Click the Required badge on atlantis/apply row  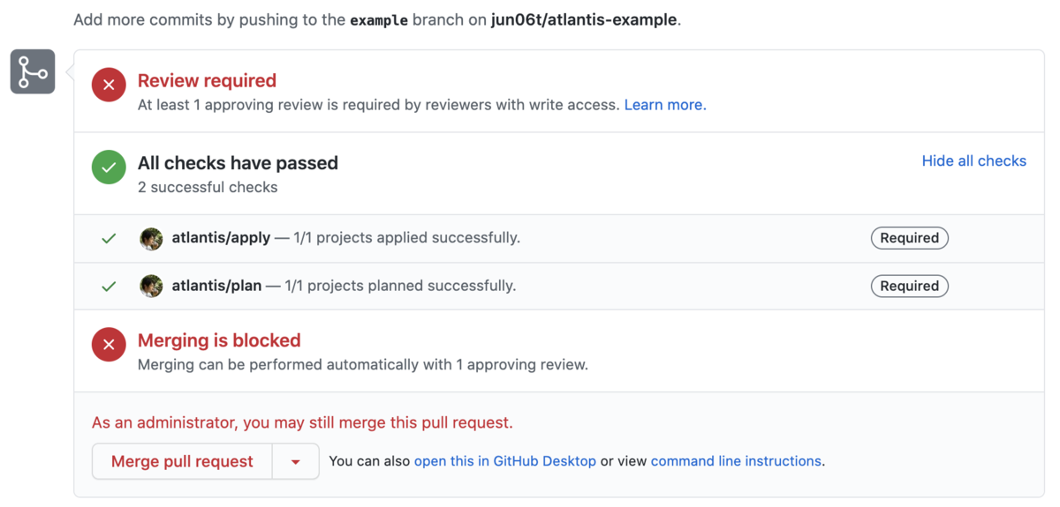[x=909, y=238]
